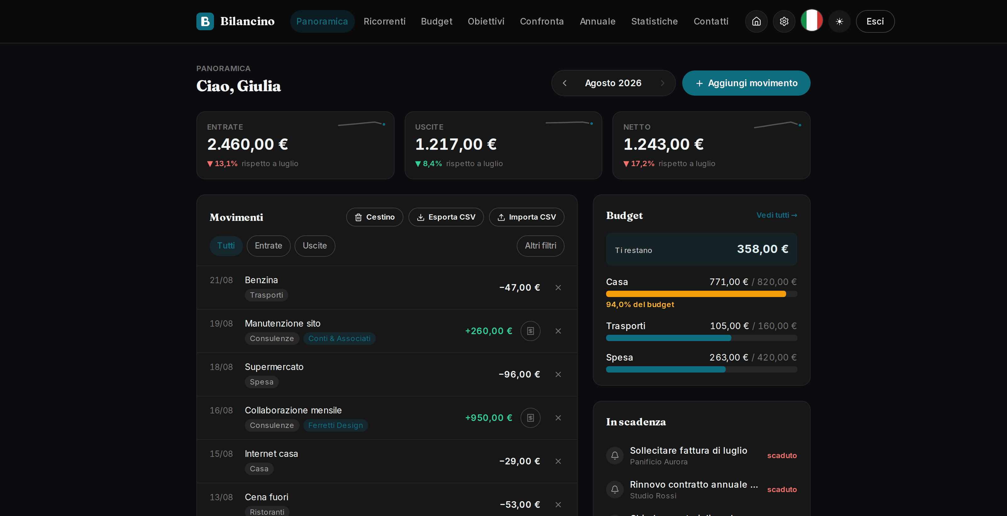Click the Trasporti category tag under Benzina
Image resolution: width=1007 pixels, height=516 pixels.
tap(266, 295)
